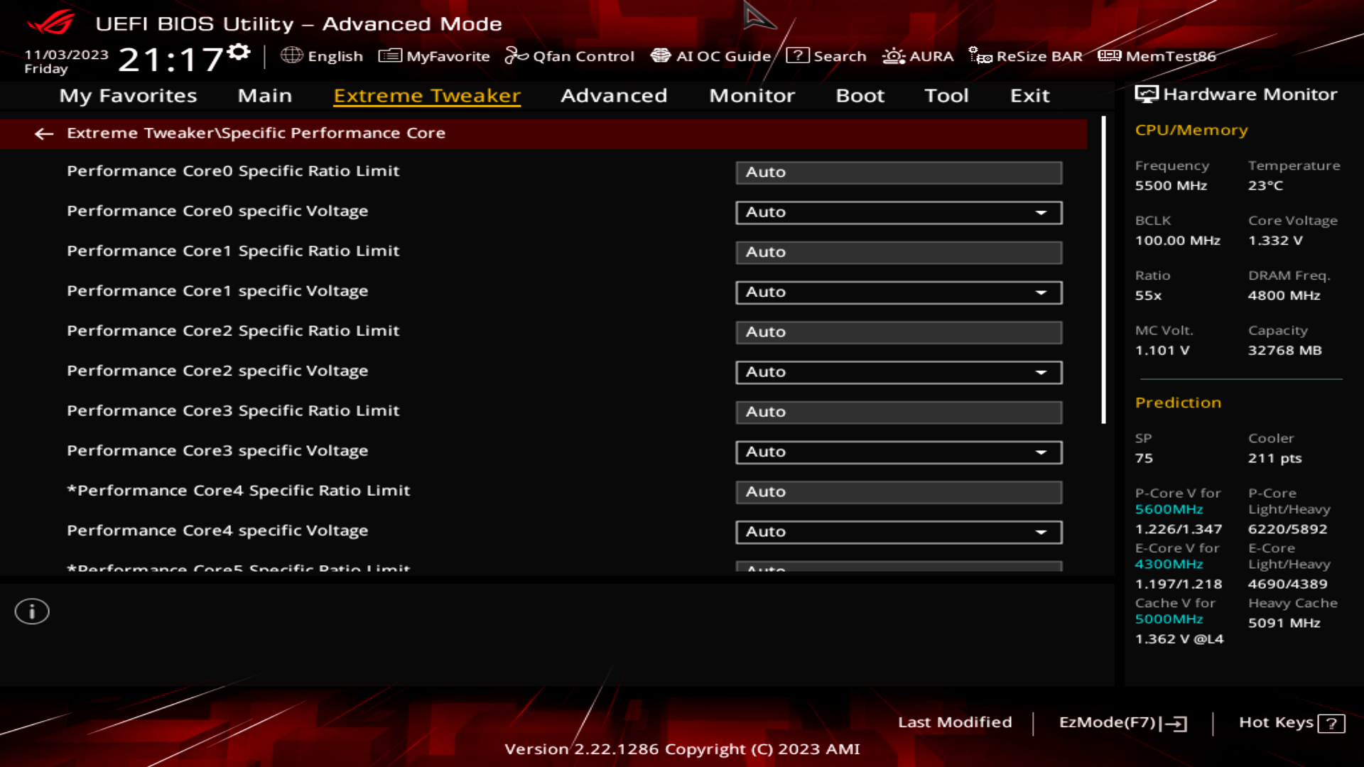Expand Performance Core4 specific Voltage dropdown
This screenshot has height=767, width=1364.
coord(1041,531)
